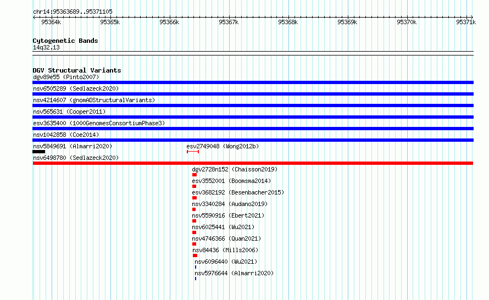Click the red block under dgv2728n152
Screen dimensions: 489x300
point(195,175)
